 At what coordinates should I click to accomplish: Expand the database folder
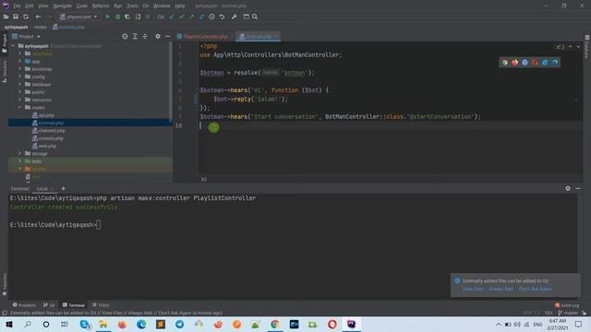(x=20, y=84)
